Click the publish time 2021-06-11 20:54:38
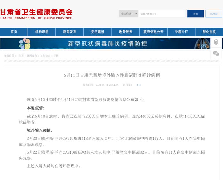 (x=107, y=85)
